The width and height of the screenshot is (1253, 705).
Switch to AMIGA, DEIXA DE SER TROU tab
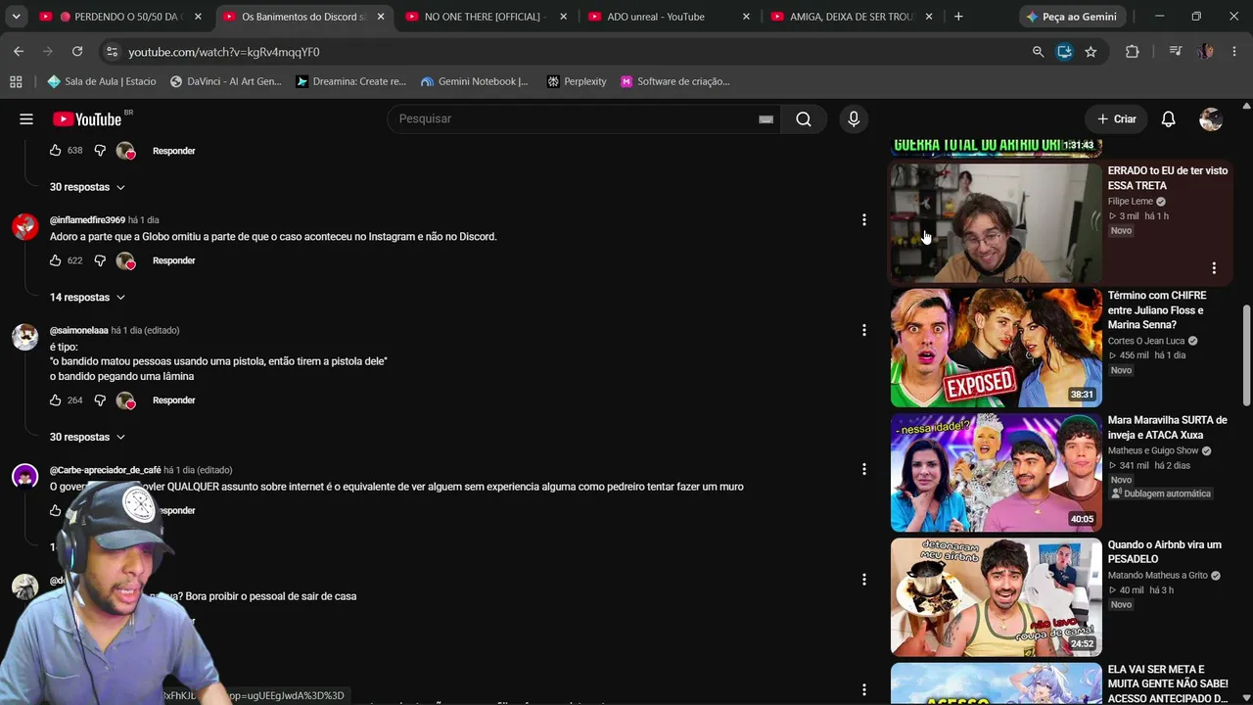(852, 17)
